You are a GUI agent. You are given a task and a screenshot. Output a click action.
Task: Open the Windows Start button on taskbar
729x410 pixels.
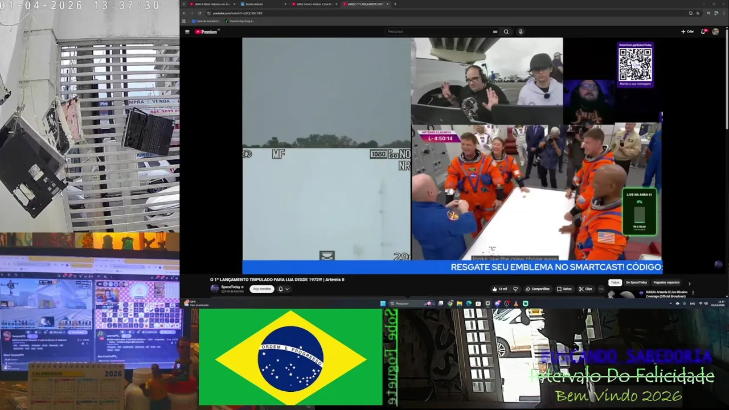click(x=383, y=304)
